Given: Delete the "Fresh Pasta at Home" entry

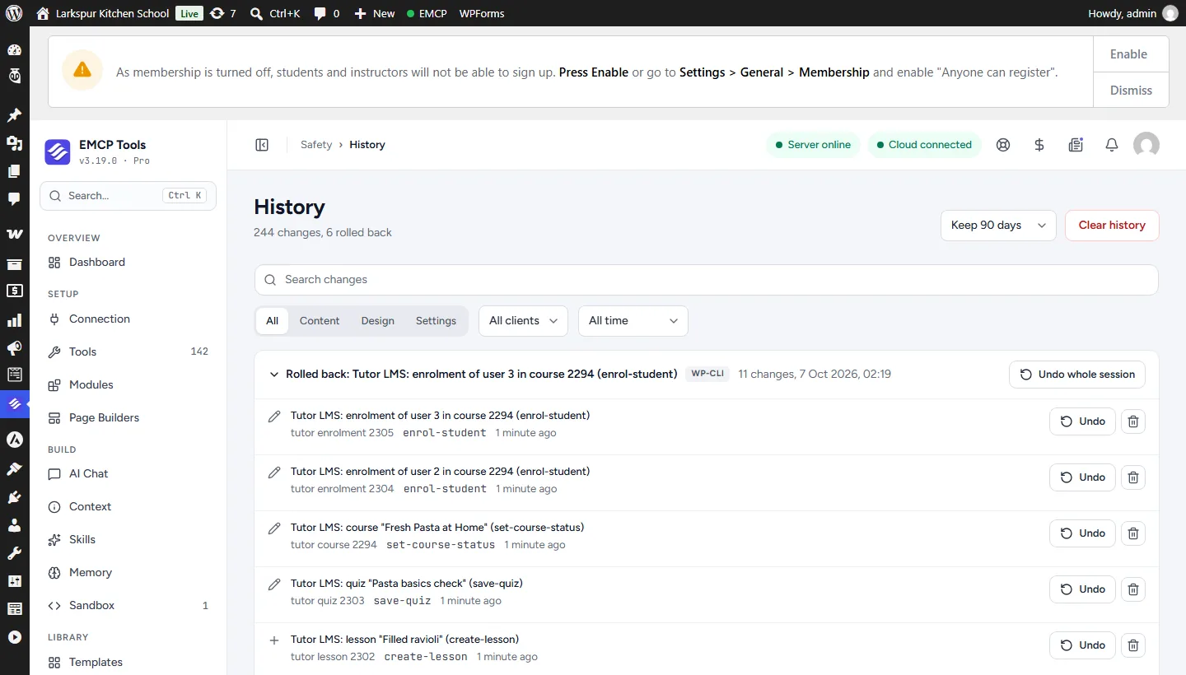Looking at the screenshot, I should (x=1133, y=533).
